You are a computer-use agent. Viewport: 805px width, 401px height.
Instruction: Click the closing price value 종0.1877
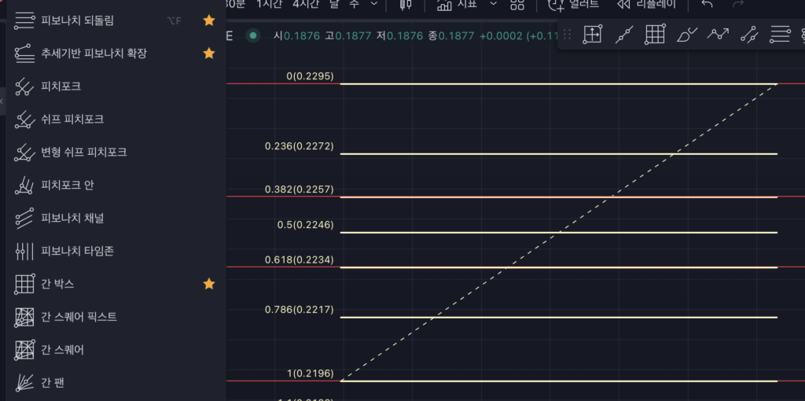pos(452,36)
